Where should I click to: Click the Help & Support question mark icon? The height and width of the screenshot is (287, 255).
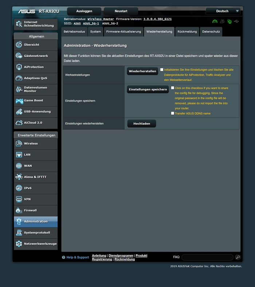click(x=64, y=257)
